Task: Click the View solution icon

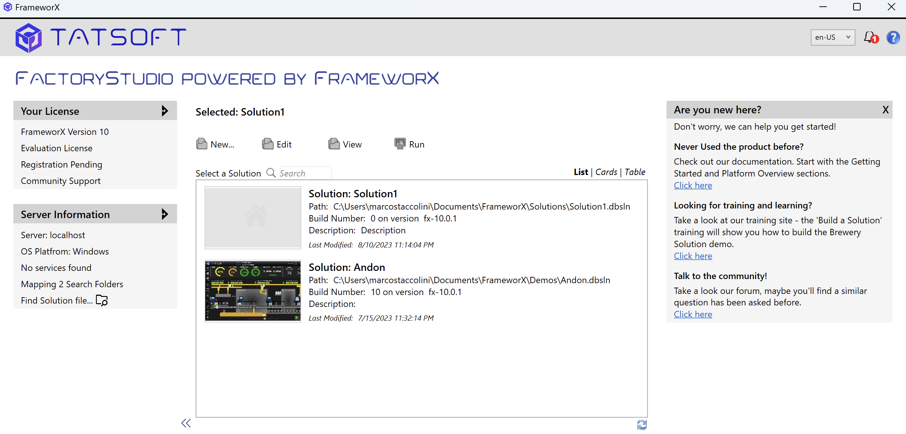Action: [334, 144]
